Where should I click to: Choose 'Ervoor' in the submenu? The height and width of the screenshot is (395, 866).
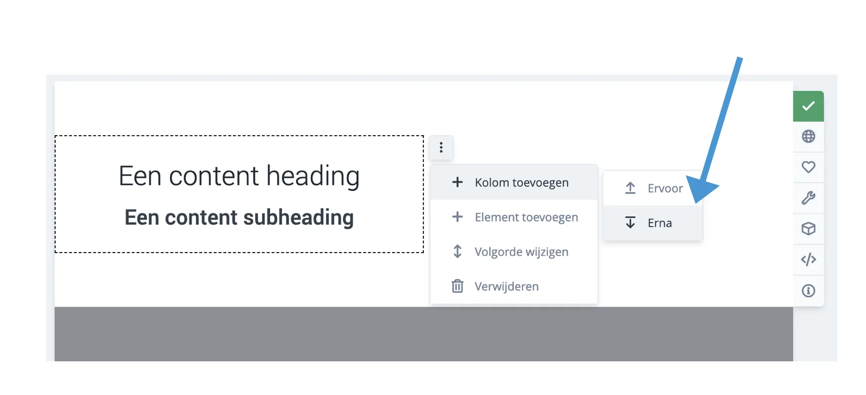click(665, 188)
